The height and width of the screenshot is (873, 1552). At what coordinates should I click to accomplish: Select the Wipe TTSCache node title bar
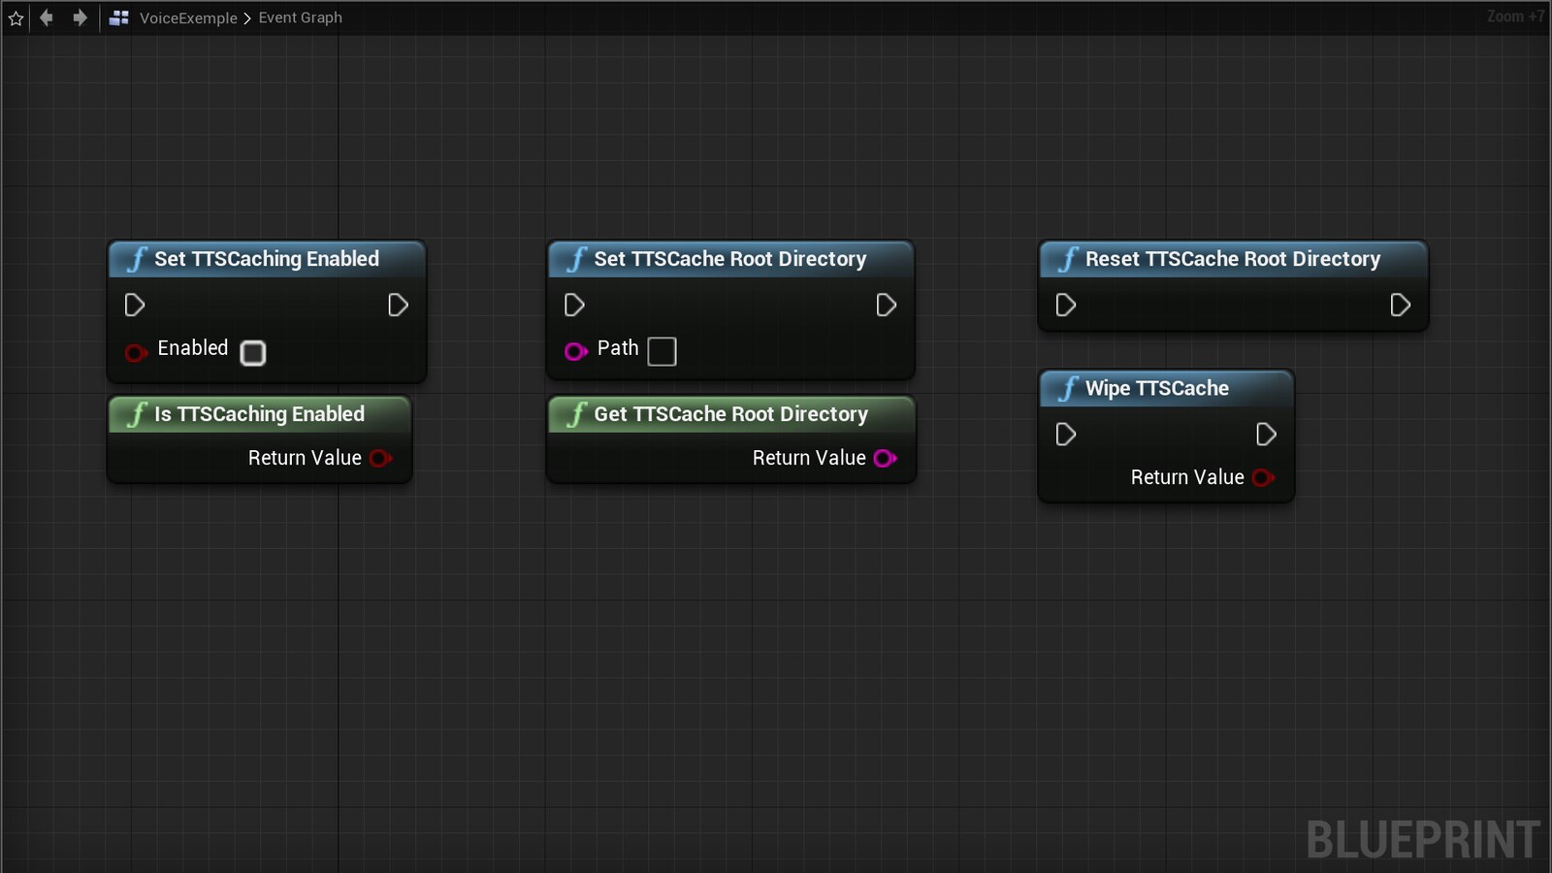[1156, 389]
